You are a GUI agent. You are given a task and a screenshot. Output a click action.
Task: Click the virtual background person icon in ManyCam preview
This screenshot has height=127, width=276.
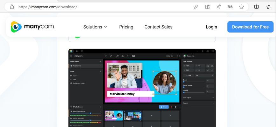133,56
